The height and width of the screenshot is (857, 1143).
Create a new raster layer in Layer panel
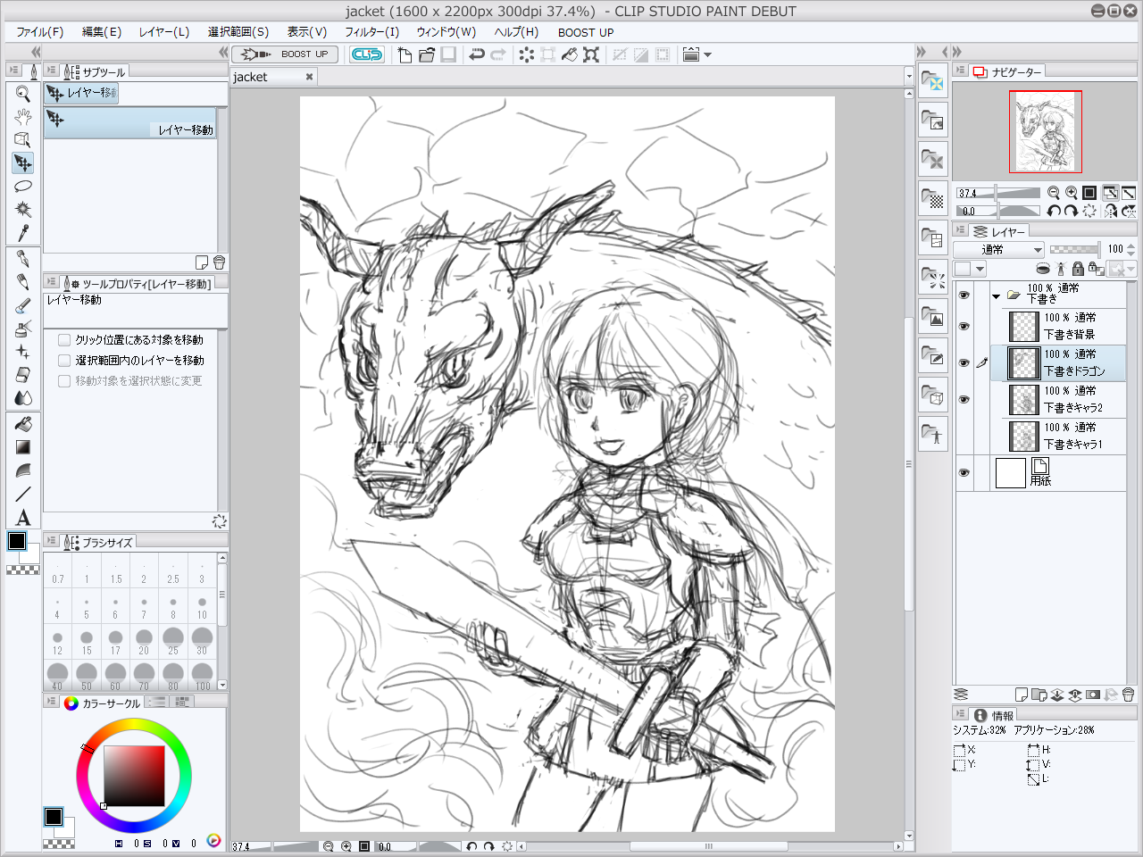pyautogui.click(x=1022, y=695)
